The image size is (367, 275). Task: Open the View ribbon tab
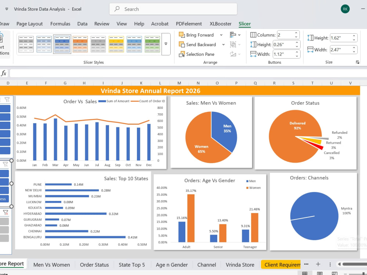pos(122,24)
